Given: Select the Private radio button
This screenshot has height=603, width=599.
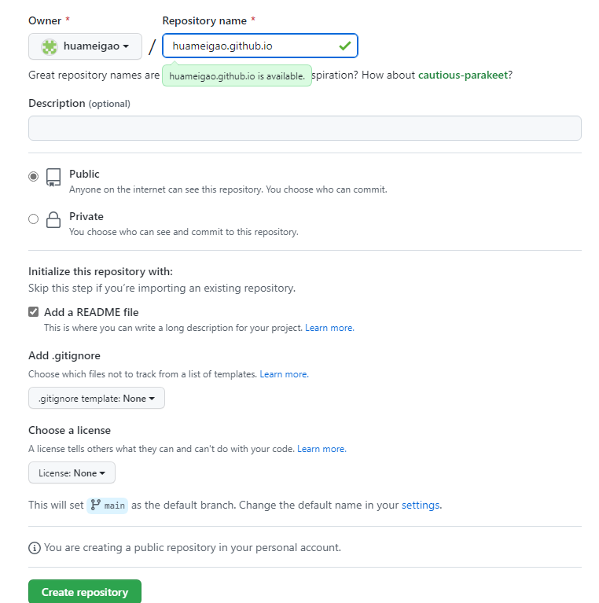Looking at the screenshot, I should [x=33, y=219].
